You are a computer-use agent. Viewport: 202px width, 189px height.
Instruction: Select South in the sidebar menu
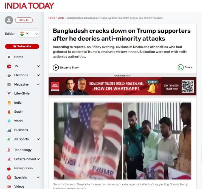tap(19, 112)
